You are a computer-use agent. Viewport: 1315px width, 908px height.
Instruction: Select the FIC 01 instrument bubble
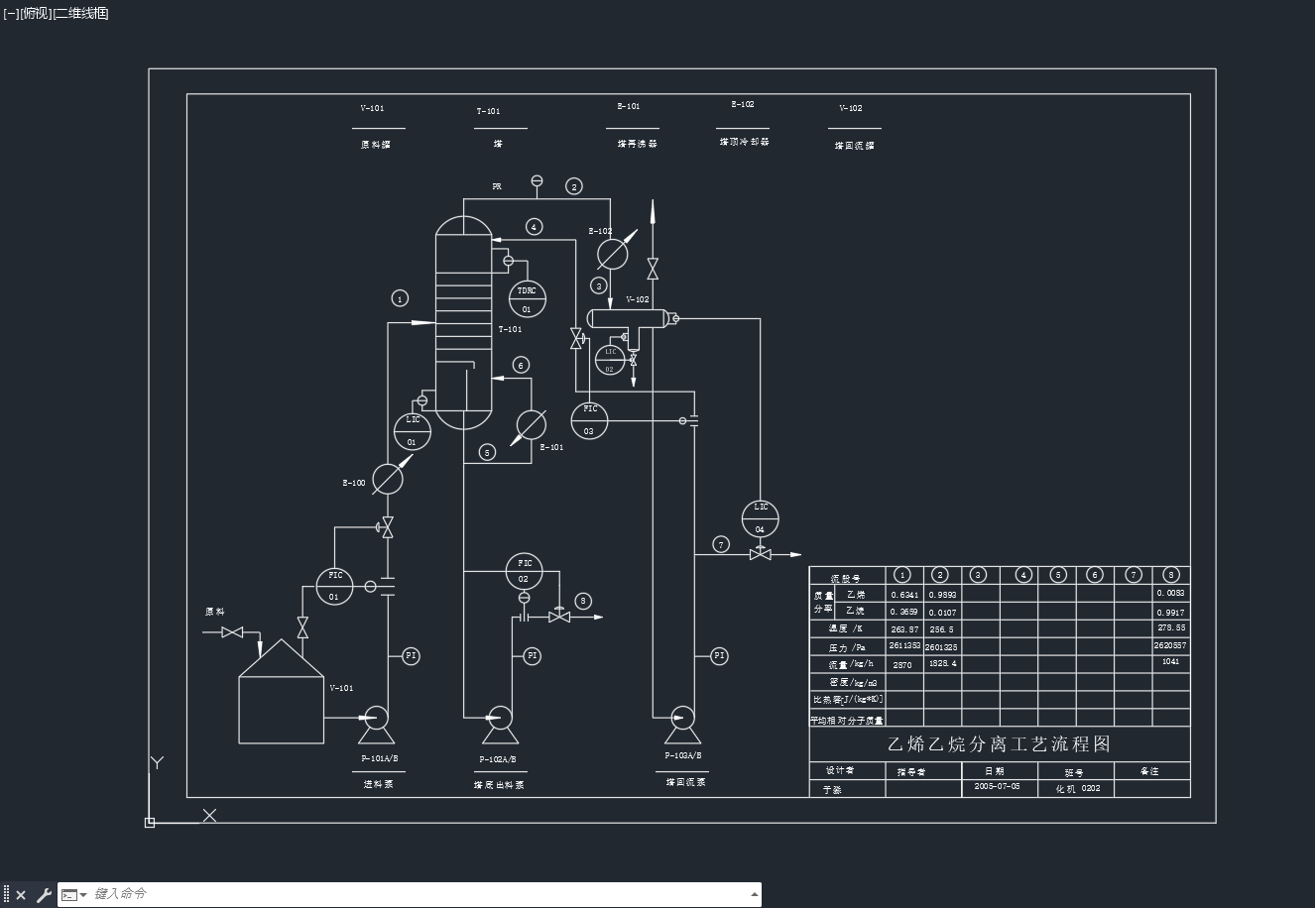click(x=334, y=586)
